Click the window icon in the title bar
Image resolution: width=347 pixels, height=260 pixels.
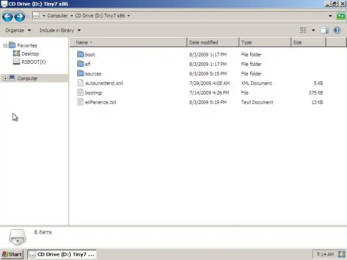click(4, 4)
